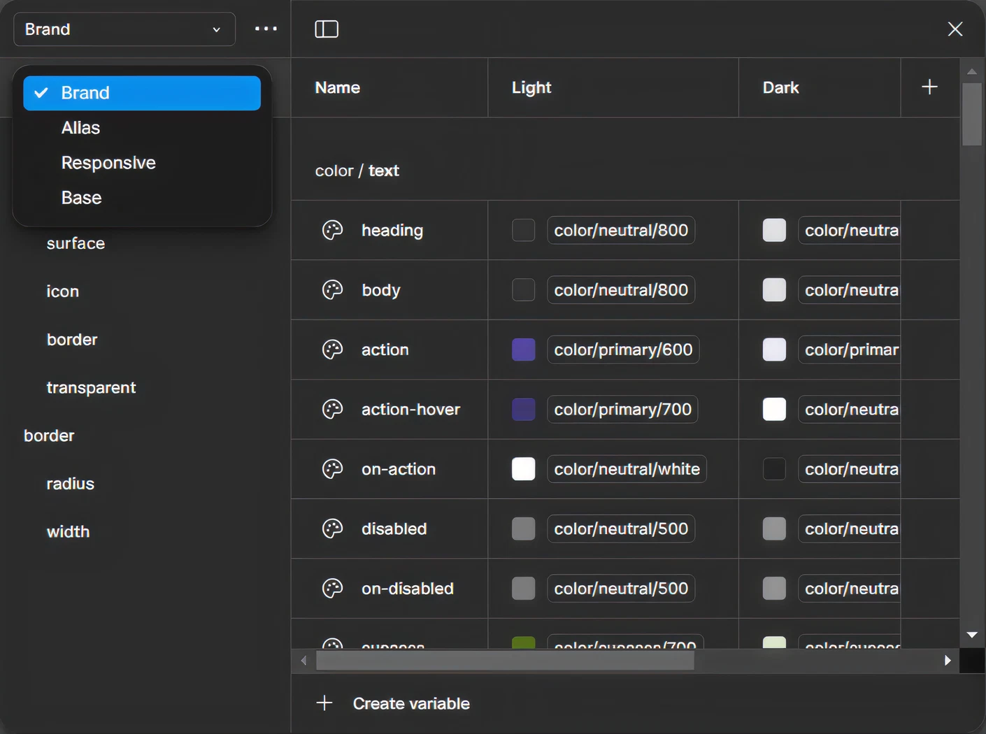Click the palette icon beside disabled variable

(332, 528)
